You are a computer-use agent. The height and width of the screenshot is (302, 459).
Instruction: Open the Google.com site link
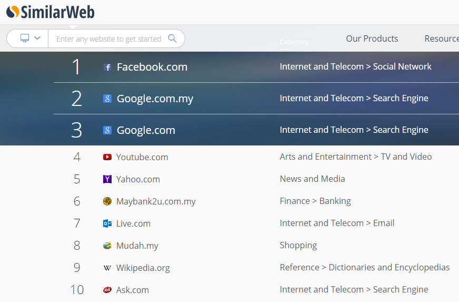coord(146,130)
